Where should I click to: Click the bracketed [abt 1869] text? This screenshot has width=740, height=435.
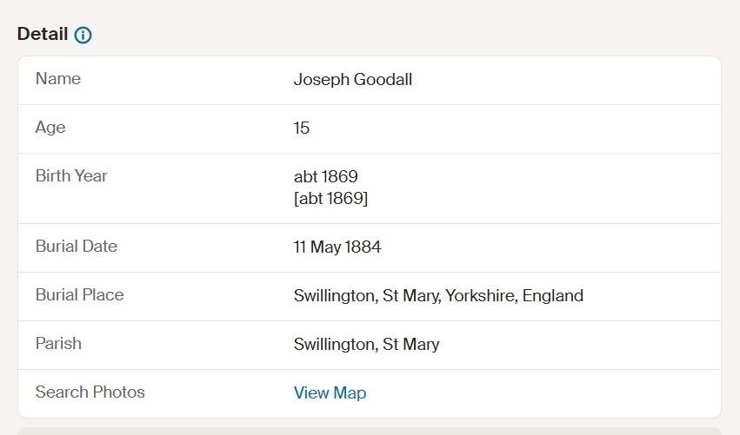tap(330, 199)
